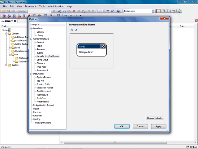The width and height of the screenshot is (198, 149).
Task: Click the third new-item icon in second toolbar
Action: pyautogui.click(x=14, y=16)
